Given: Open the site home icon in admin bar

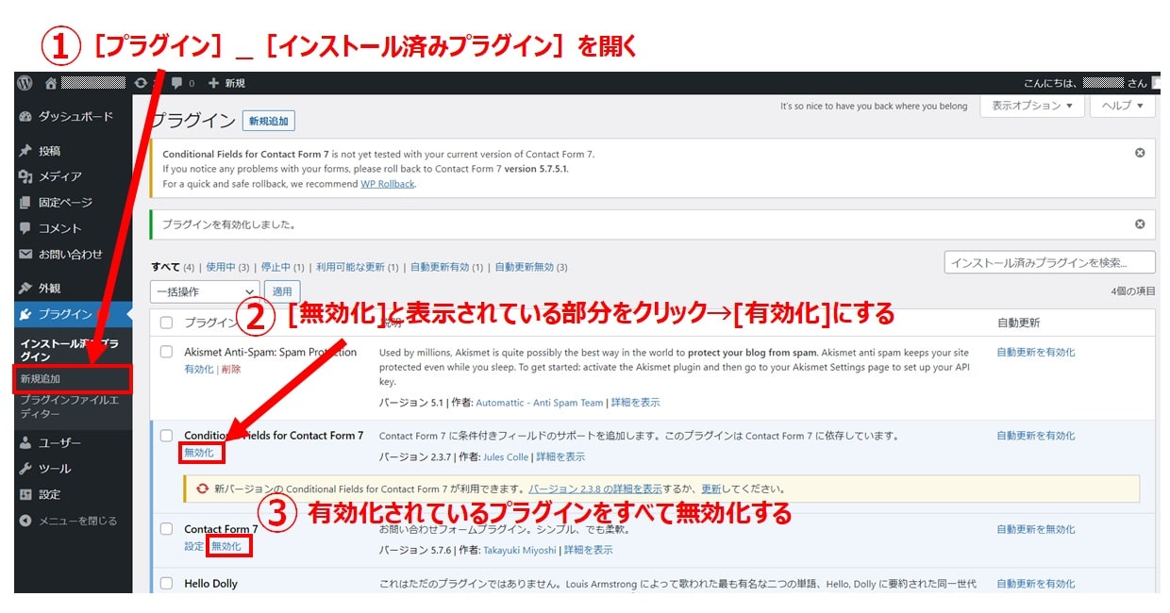Looking at the screenshot, I should click(51, 83).
